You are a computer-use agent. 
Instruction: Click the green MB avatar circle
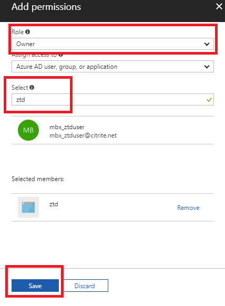pos(28,130)
